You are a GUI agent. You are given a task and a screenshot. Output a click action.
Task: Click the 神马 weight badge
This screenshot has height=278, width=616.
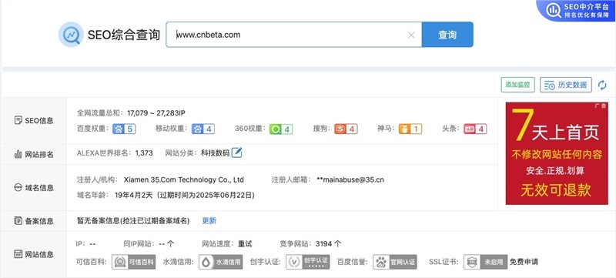(x=410, y=129)
